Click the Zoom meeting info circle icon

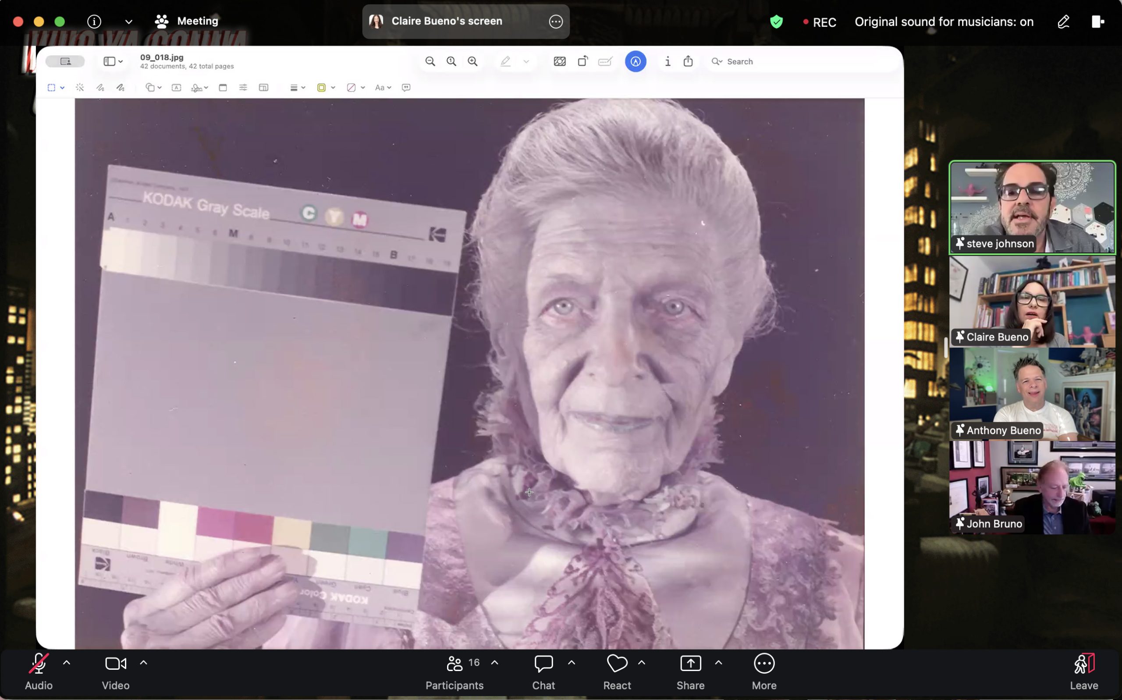(94, 21)
